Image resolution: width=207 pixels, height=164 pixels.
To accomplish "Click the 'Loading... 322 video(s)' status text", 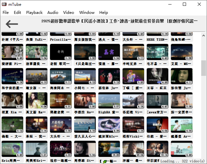I will 182,161.
